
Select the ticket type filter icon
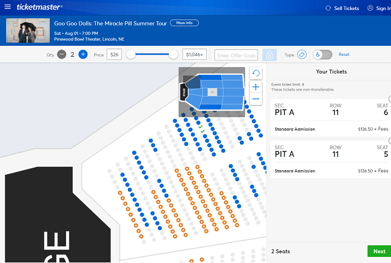(x=302, y=54)
